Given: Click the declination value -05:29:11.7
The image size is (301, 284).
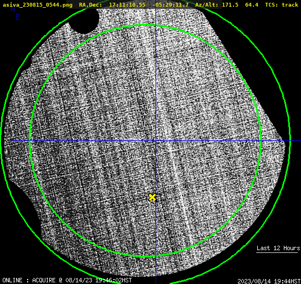Looking at the screenshot, I should click(170, 5).
